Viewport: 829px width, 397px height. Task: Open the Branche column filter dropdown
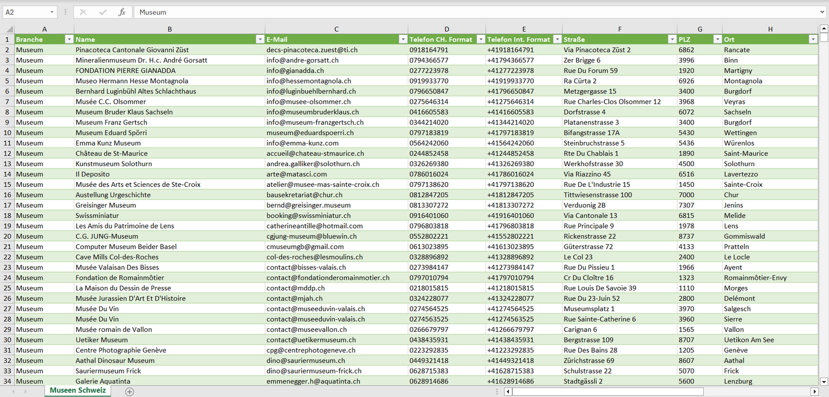point(69,40)
